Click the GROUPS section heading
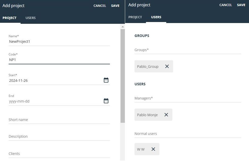The width and height of the screenshot is (249, 161). (x=142, y=36)
